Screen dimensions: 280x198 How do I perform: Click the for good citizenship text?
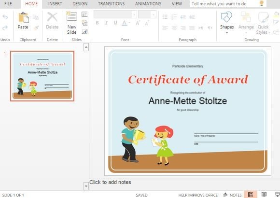pyautogui.click(x=188, y=110)
